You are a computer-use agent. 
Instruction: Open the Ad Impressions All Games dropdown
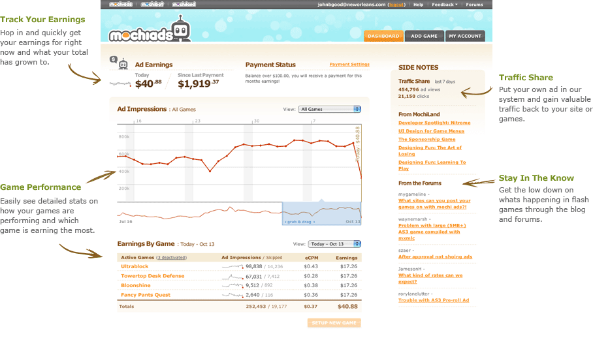[x=330, y=109]
